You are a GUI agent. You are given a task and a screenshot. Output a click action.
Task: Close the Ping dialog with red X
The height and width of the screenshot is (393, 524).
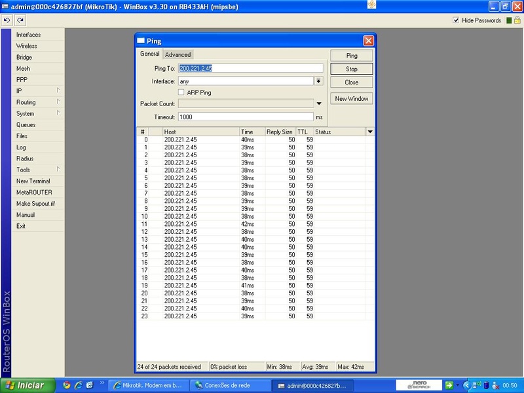click(368, 41)
